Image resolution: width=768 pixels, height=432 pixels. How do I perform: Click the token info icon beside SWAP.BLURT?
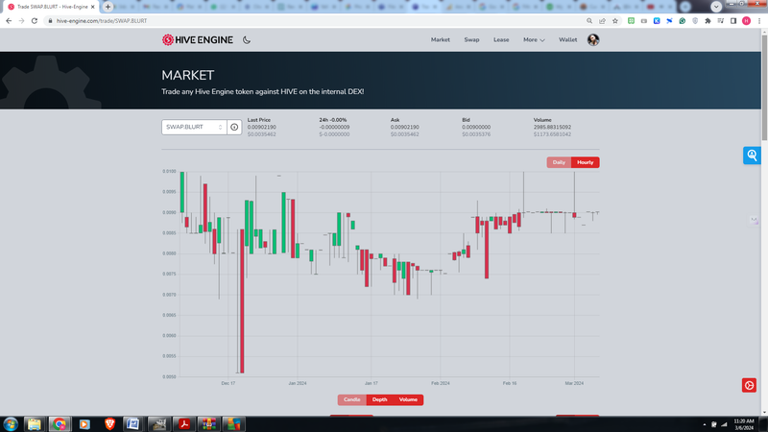(x=234, y=127)
